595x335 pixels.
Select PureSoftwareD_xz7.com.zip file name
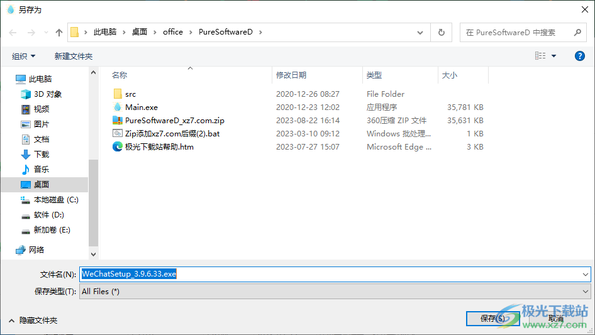[x=175, y=121]
